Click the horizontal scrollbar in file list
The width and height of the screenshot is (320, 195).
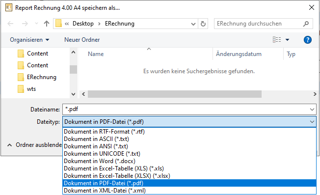click(x=175, y=94)
